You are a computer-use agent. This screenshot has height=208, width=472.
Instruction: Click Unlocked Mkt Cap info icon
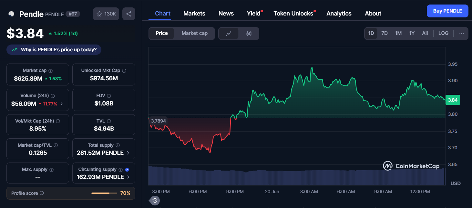point(124,70)
